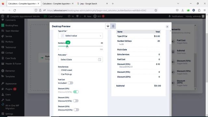Open Service menu in sidebar
The image size is (208, 117).
[x=9, y=36]
